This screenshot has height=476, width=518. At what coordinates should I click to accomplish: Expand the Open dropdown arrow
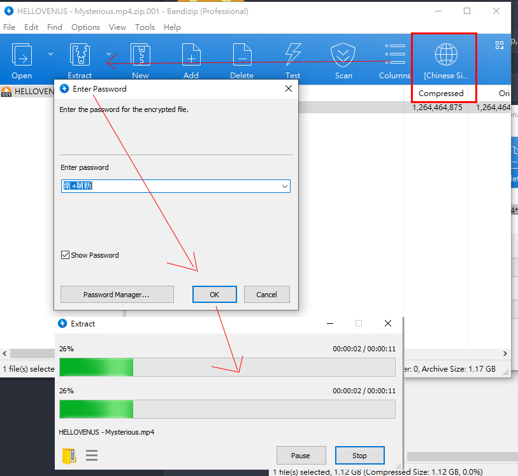[50, 53]
